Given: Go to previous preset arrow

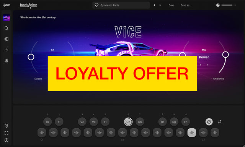Looking at the screenshot, I should pos(154,5).
